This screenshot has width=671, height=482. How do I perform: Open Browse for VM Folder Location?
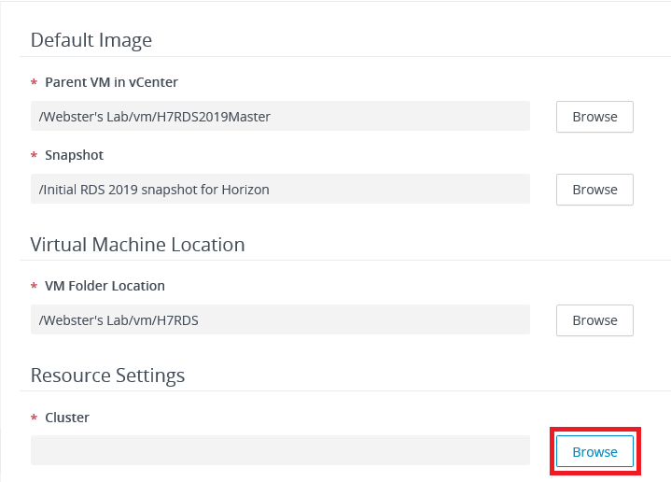click(594, 320)
